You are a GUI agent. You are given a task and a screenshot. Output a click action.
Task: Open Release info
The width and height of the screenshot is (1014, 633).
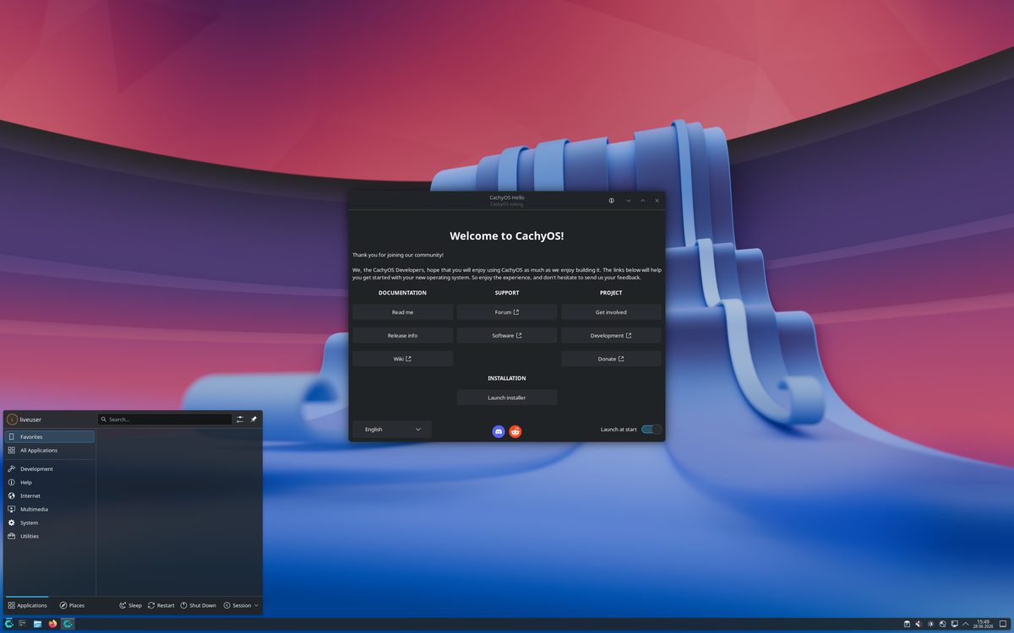[x=402, y=336]
